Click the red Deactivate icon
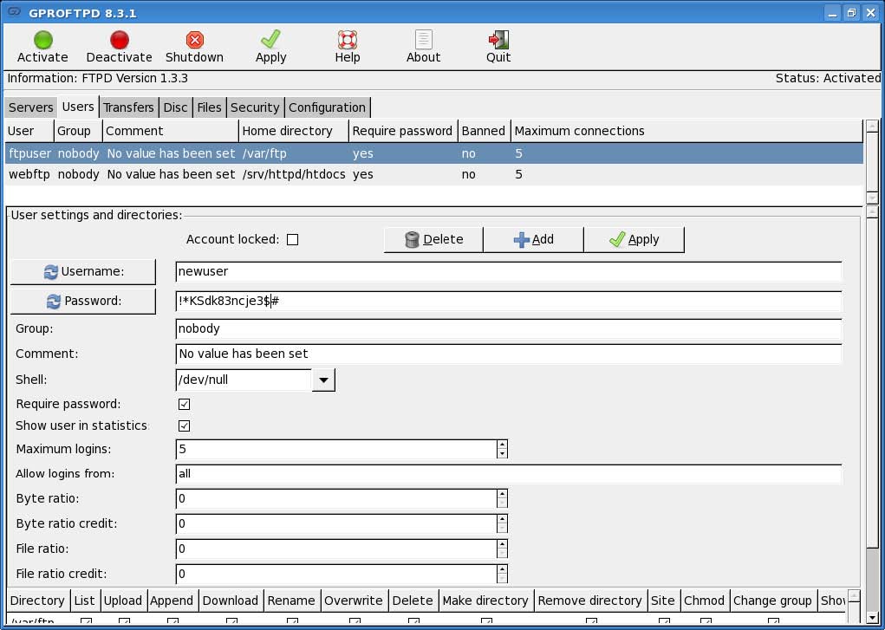 pos(119,40)
